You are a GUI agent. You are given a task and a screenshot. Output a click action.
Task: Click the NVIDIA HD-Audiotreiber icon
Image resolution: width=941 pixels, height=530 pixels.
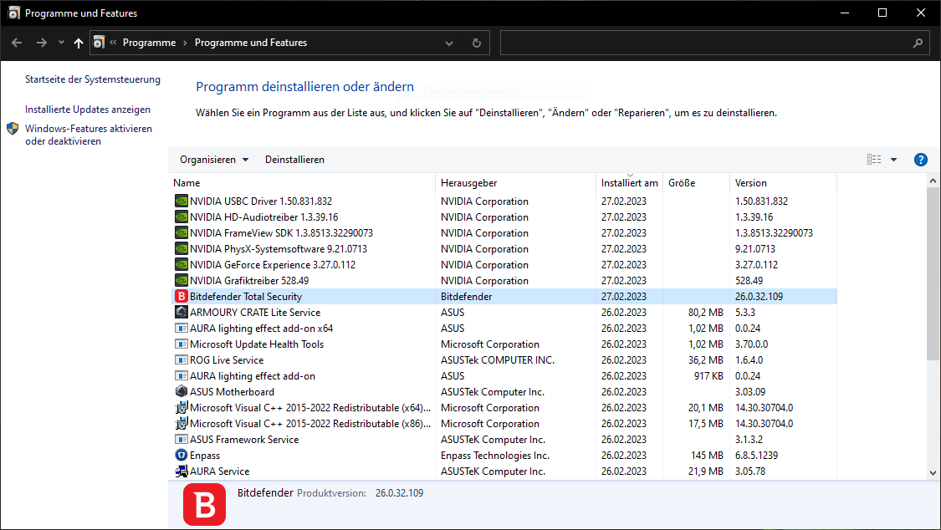182,217
